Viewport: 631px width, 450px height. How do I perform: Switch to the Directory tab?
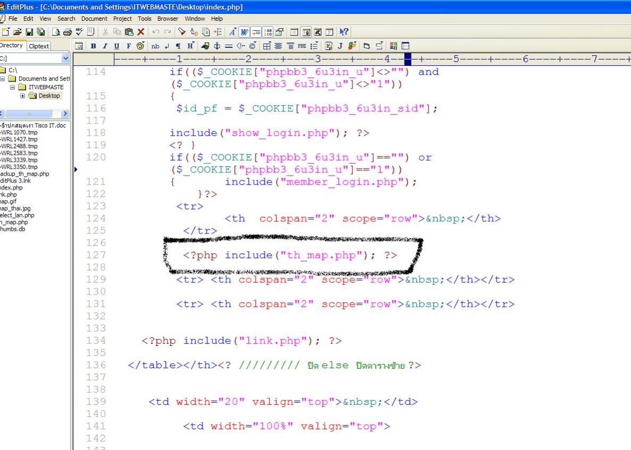coord(12,45)
